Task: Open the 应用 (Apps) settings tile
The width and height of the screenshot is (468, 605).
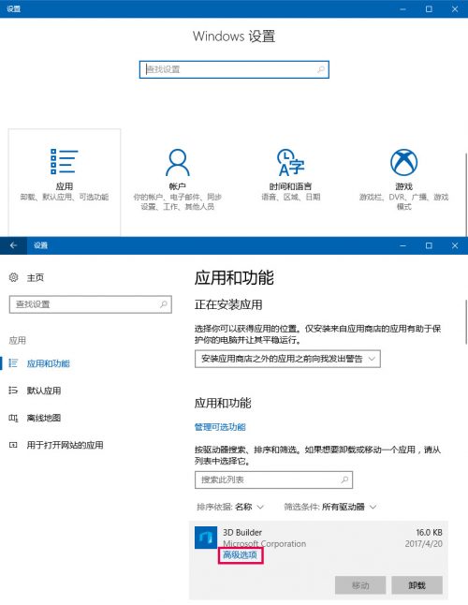Action: (x=65, y=182)
